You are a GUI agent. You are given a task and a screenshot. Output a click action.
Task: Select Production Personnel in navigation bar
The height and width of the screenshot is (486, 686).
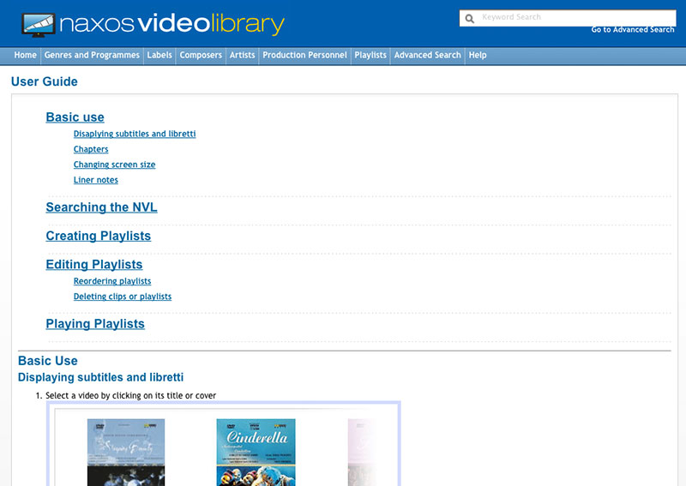(x=304, y=55)
